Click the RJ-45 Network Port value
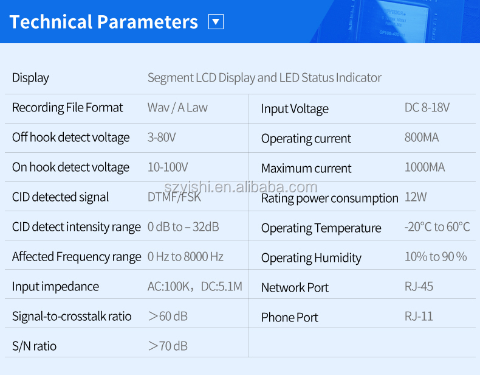The height and width of the screenshot is (375, 480). coord(419,287)
